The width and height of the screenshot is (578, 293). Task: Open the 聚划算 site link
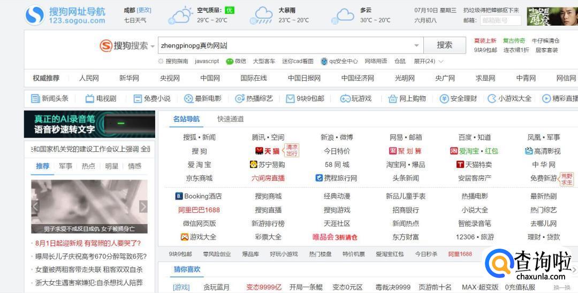point(405,151)
